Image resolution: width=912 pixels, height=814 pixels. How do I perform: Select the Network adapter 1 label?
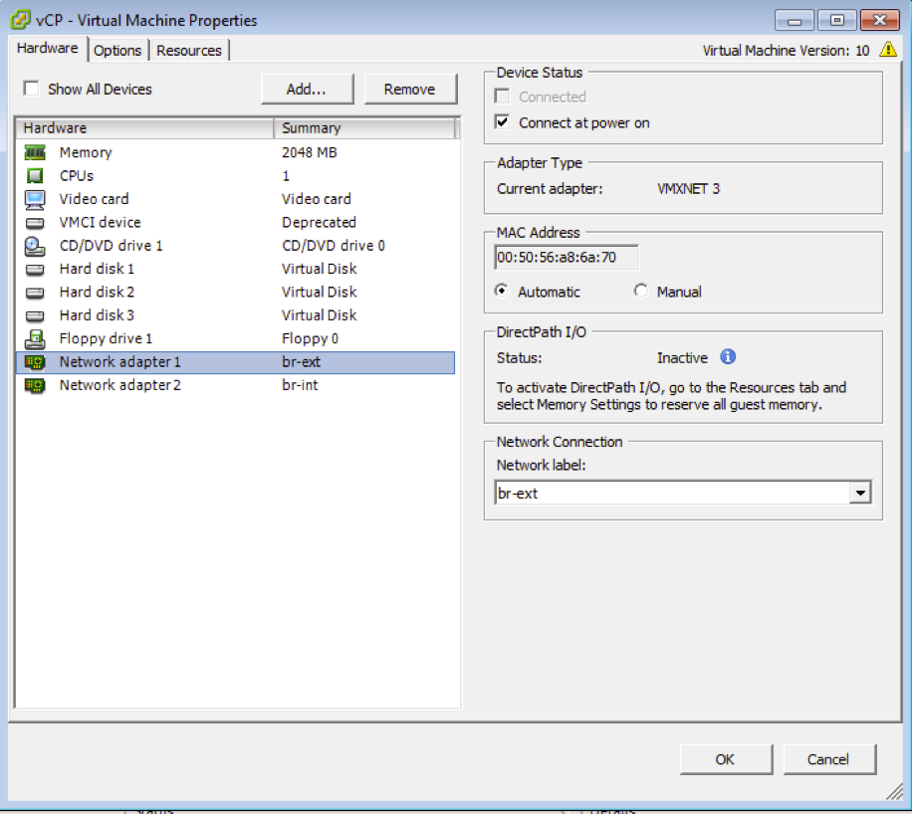(119, 361)
